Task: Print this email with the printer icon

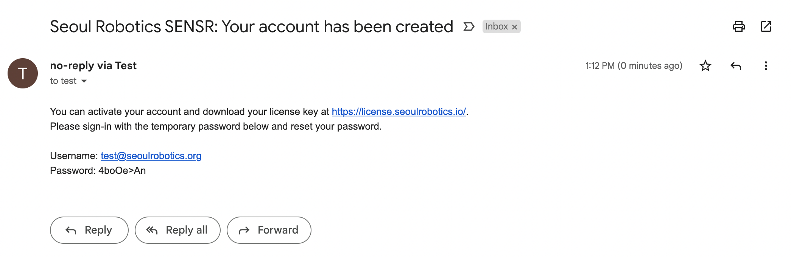Action: tap(738, 26)
